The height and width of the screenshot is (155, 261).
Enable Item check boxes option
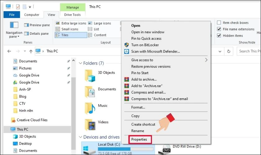coord(219,23)
